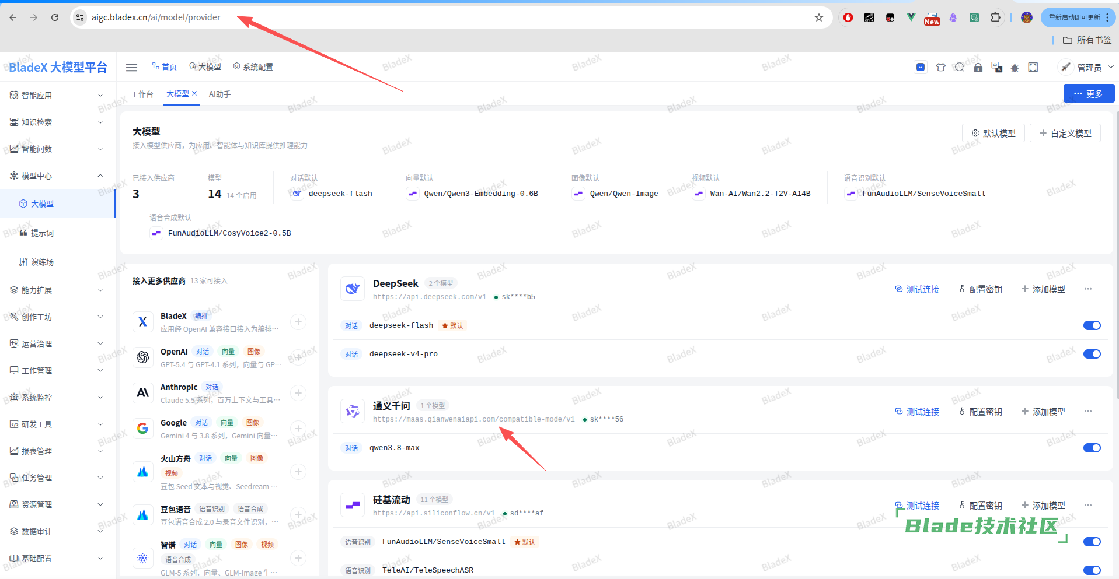Expand the 智能问数 sidebar menu
This screenshot has height=579, width=1119.
58,149
